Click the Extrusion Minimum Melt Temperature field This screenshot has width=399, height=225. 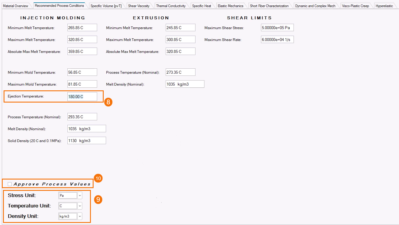181,28
